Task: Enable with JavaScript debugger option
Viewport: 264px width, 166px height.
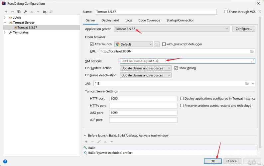Action: point(164,44)
